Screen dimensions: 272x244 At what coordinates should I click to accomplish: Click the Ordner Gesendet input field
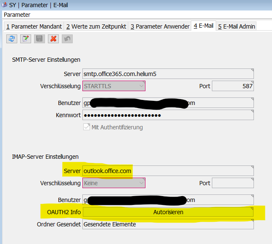point(168,224)
